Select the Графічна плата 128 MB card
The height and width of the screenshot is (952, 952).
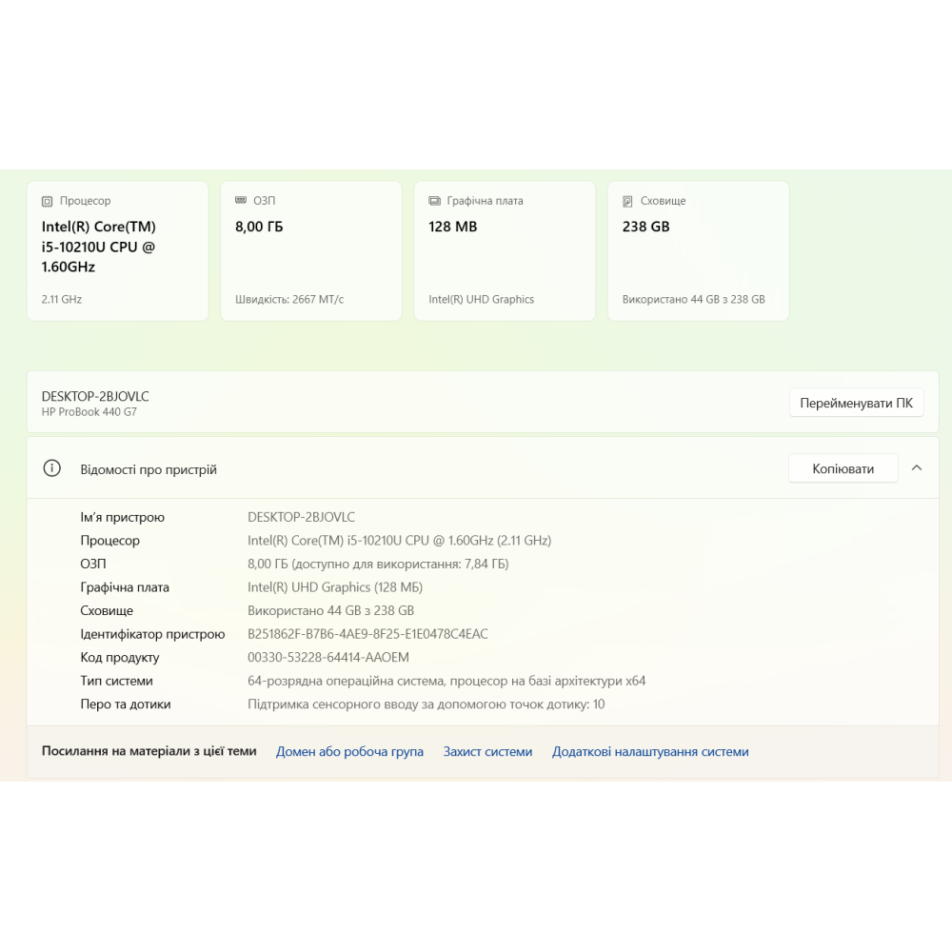tap(505, 250)
